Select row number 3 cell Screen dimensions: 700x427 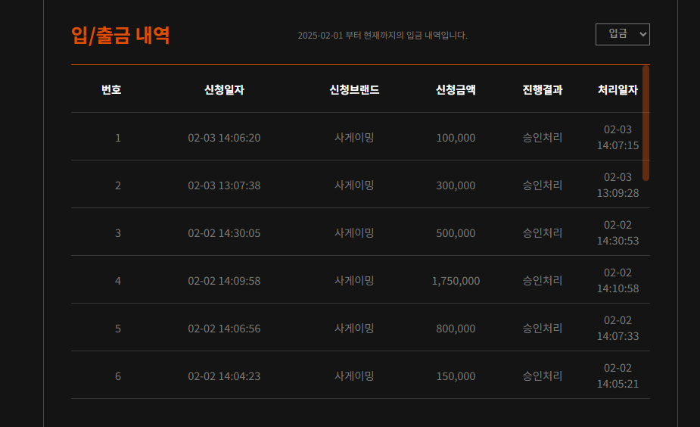(x=118, y=233)
